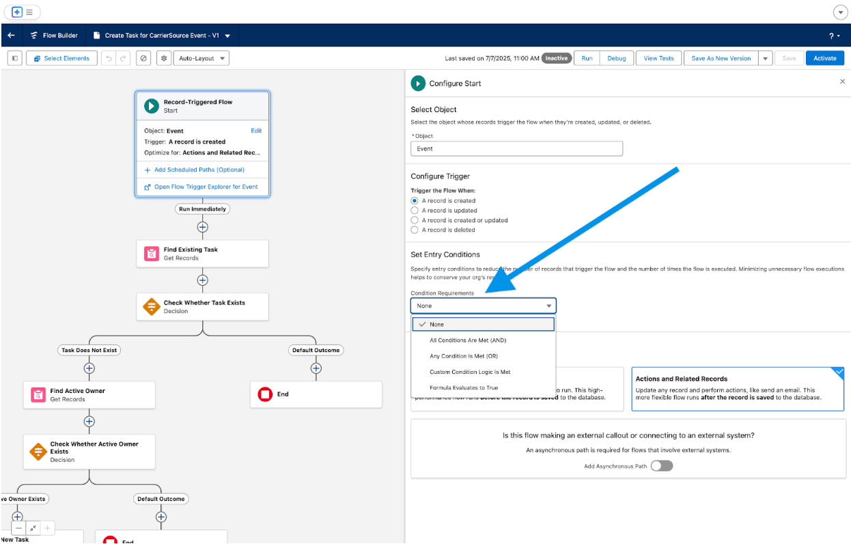Open Condition Requirements combo box
851x544 pixels.
484,305
